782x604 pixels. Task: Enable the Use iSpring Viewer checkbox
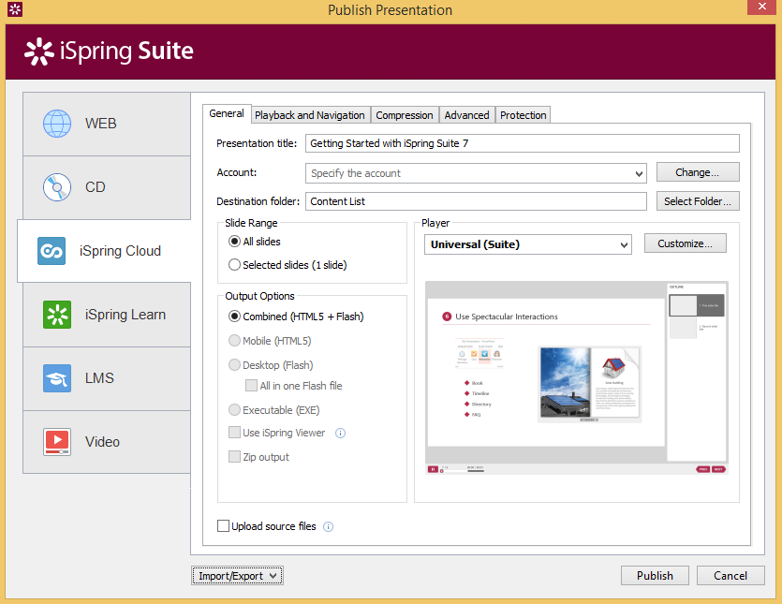tap(234, 433)
